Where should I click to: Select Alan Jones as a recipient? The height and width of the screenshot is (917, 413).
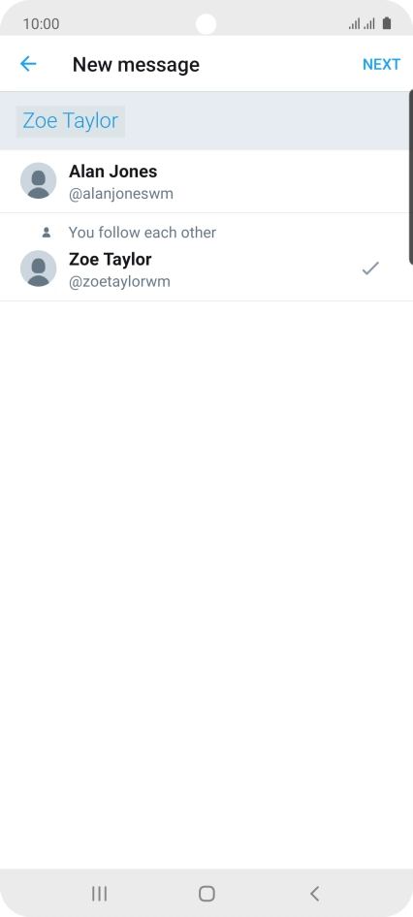pyautogui.click(x=206, y=181)
